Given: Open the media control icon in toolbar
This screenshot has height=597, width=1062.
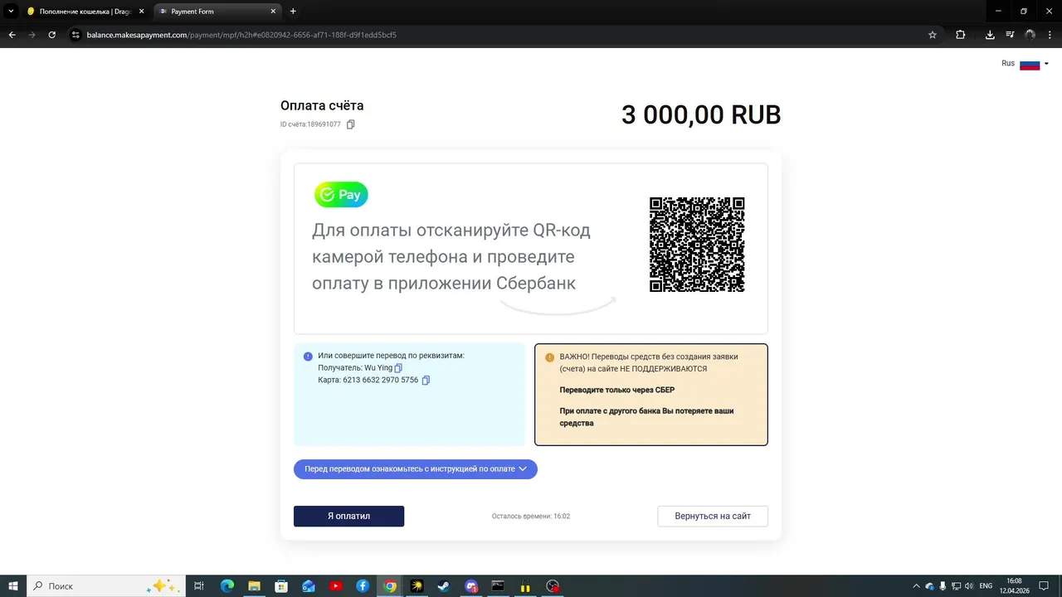Looking at the screenshot, I should [1010, 35].
